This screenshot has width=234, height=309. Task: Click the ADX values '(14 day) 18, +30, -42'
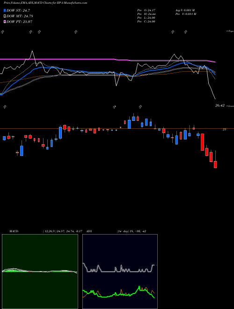[132, 231]
